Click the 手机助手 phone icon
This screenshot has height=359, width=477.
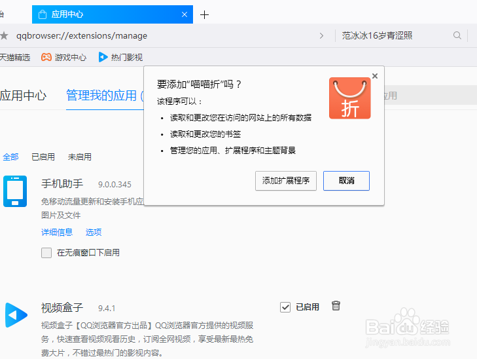click(15, 191)
